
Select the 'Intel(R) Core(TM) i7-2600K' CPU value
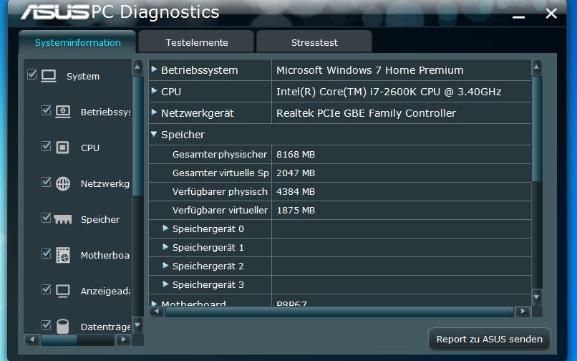pyautogui.click(x=389, y=92)
